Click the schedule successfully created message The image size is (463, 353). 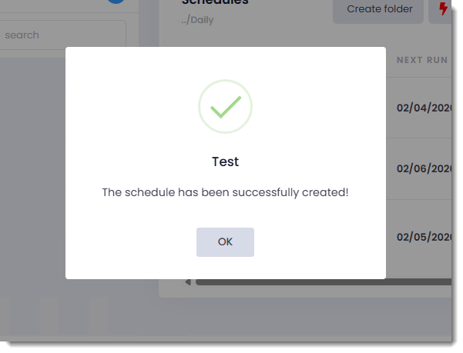[225, 191]
